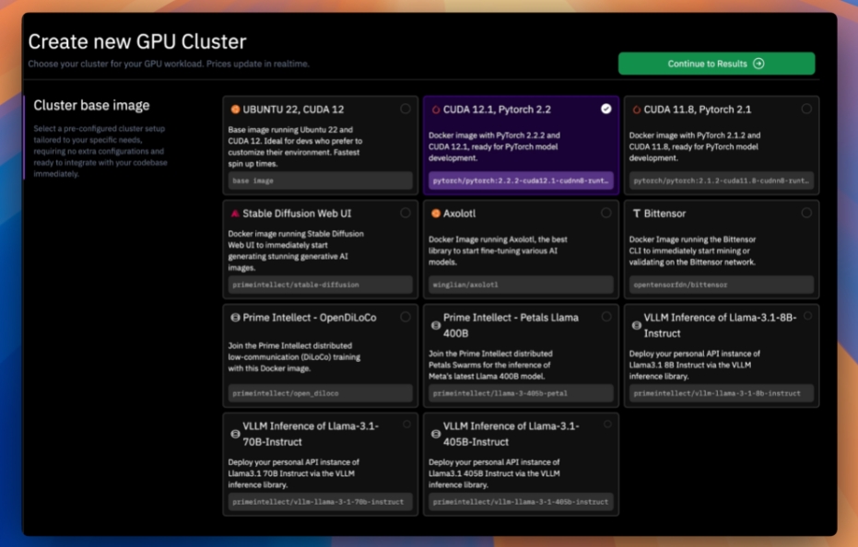
Task: Click the 'base image' tag field
Action: pos(320,180)
